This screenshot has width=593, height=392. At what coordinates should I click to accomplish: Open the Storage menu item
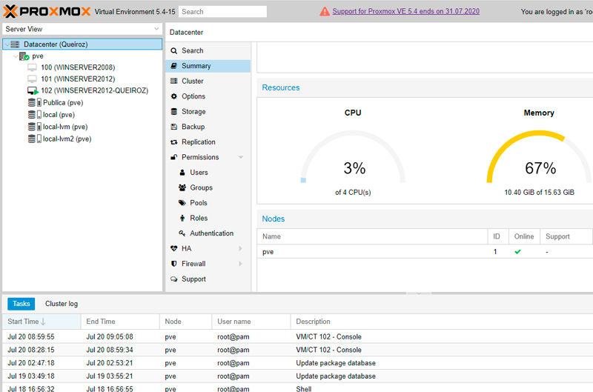tap(208, 111)
